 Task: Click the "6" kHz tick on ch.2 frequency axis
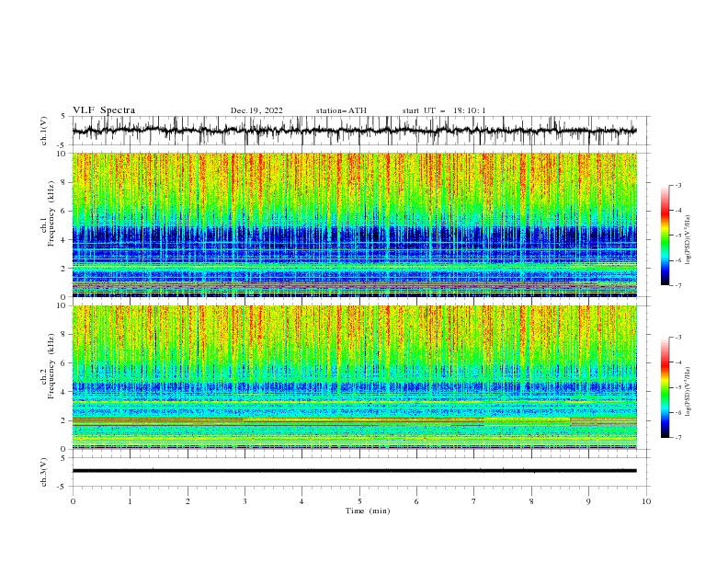[x=64, y=363]
